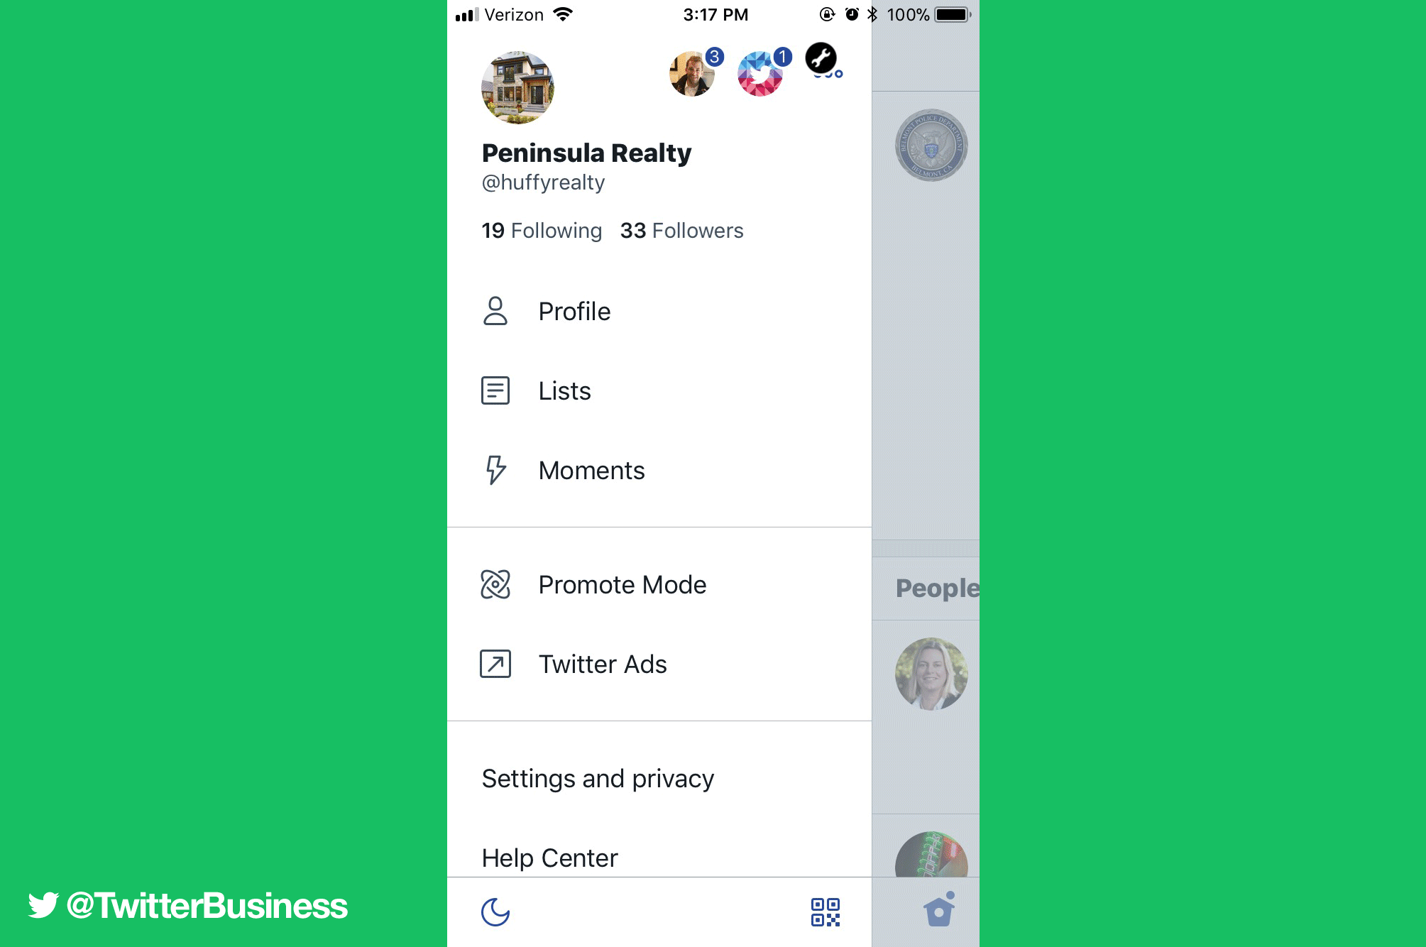The width and height of the screenshot is (1426, 947).
Task: Open Peninsula Realty profile picture
Action: click(517, 87)
